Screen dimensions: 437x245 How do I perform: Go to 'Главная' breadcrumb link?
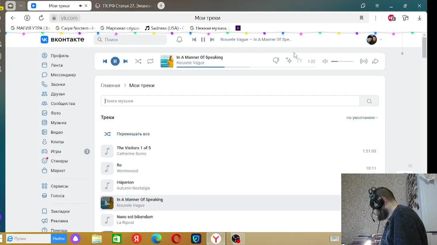[110, 85]
